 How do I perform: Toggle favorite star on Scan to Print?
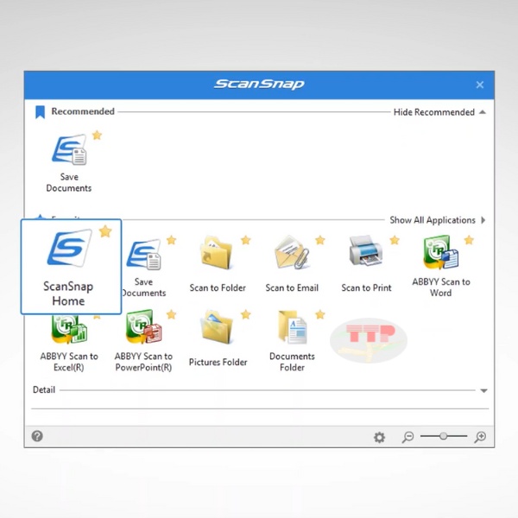tap(395, 240)
